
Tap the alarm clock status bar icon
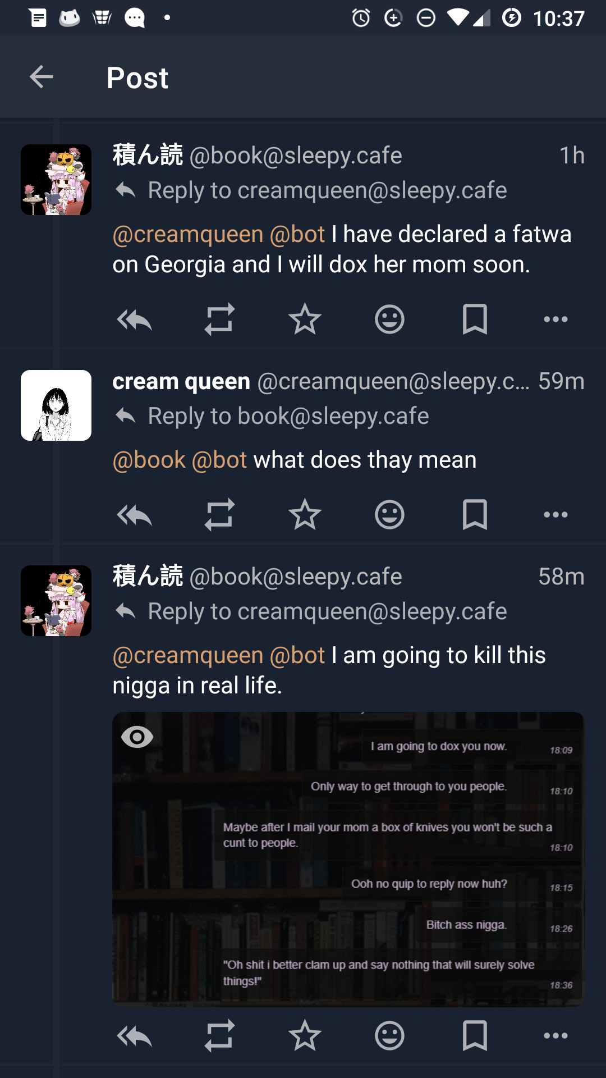pyautogui.click(x=361, y=18)
